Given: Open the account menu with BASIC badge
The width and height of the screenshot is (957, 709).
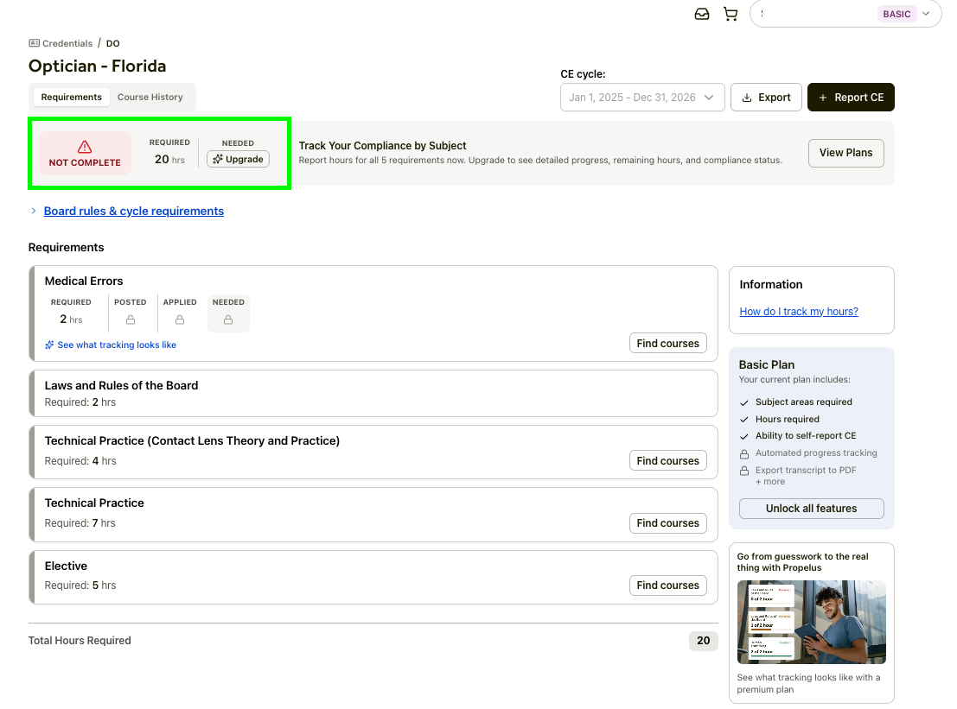Looking at the screenshot, I should (x=845, y=14).
